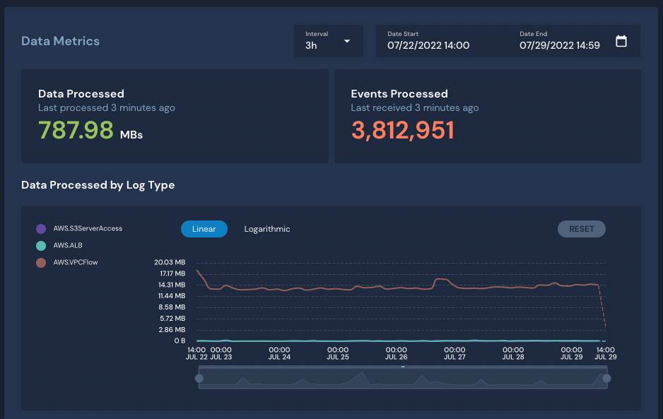Expand the interval selection chevron
The width and height of the screenshot is (663, 419).
[348, 41]
